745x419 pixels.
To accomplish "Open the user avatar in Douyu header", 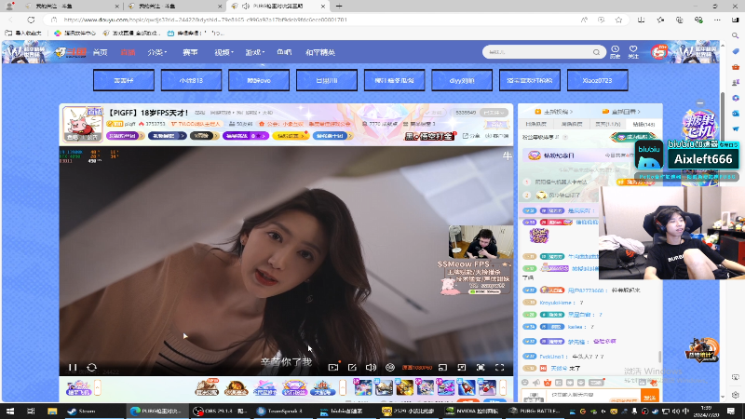I will pyautogui.click(x=658, y=52).
